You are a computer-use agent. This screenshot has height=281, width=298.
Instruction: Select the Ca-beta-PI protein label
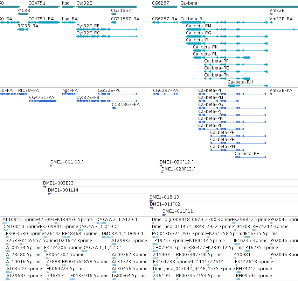tap(209, 91)
